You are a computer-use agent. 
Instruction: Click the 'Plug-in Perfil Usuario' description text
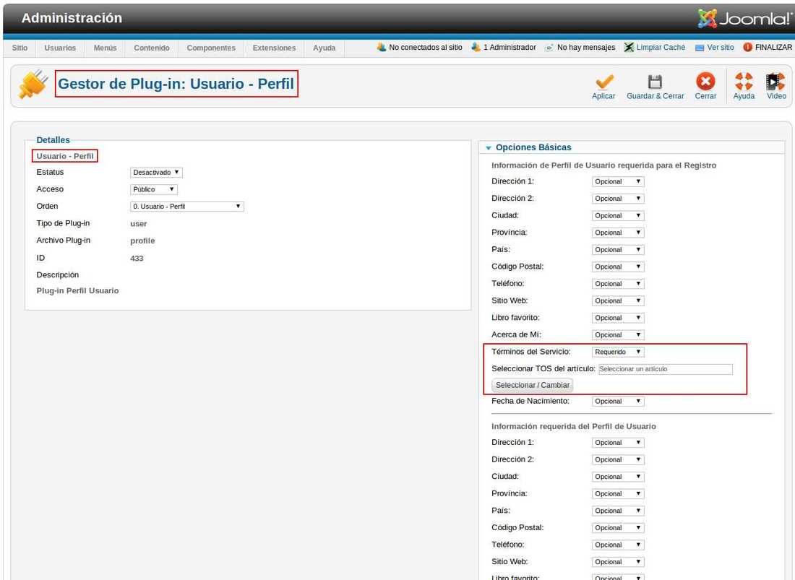[77, 291]
